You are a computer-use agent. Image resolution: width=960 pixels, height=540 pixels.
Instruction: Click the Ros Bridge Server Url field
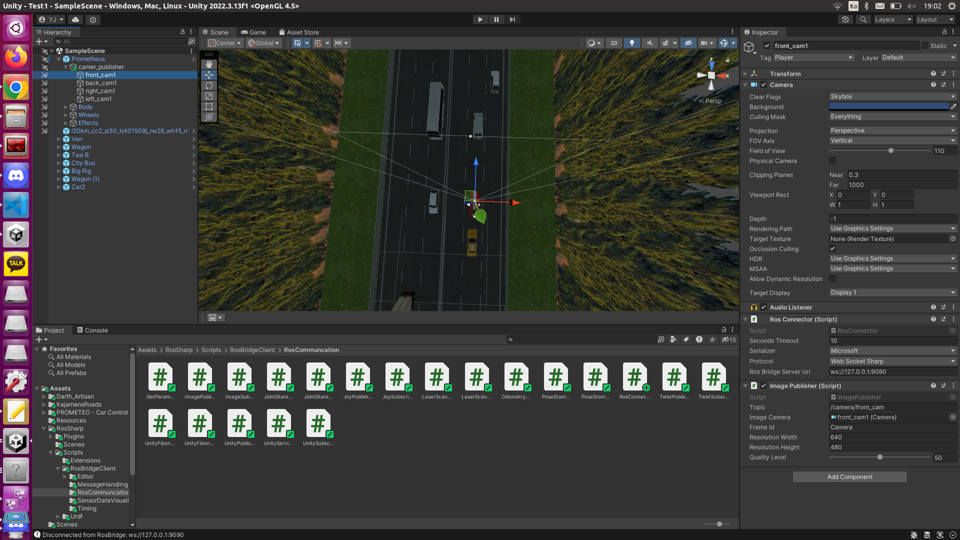pos(892,371)
